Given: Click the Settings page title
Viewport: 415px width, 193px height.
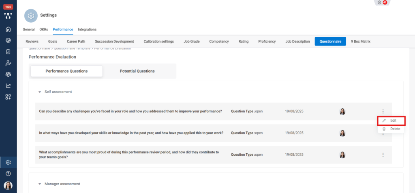Looking at the screenshot, I should click(x=49, y=15).
